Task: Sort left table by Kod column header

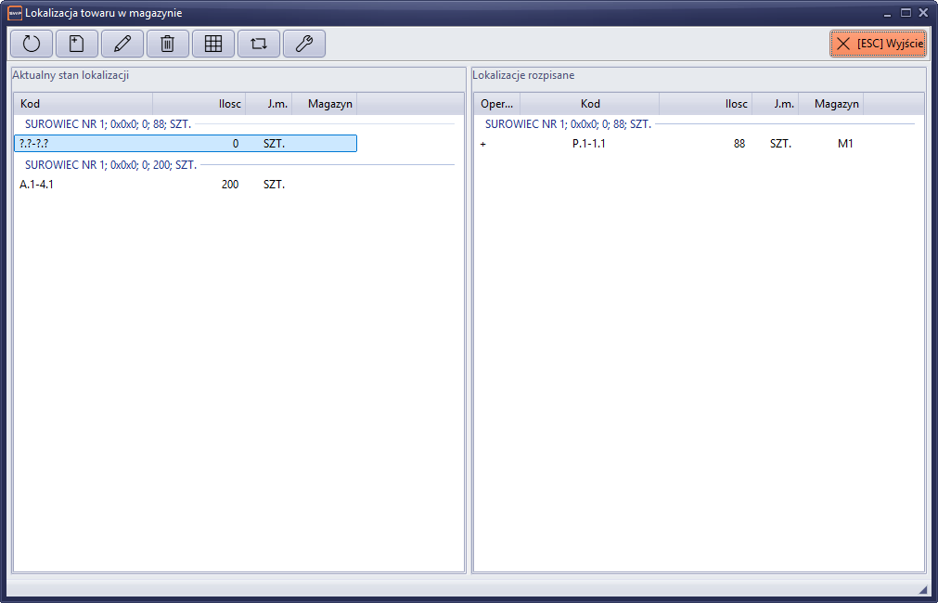Action: point(84,104)
